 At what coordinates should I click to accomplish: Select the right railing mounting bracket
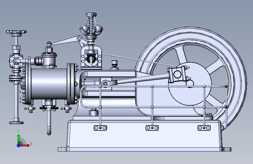tap(204, 128)
